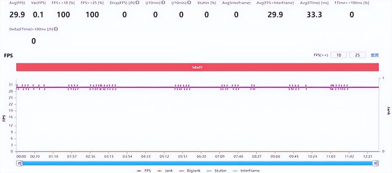Grab the left handle of time range slider

point(19,163)
